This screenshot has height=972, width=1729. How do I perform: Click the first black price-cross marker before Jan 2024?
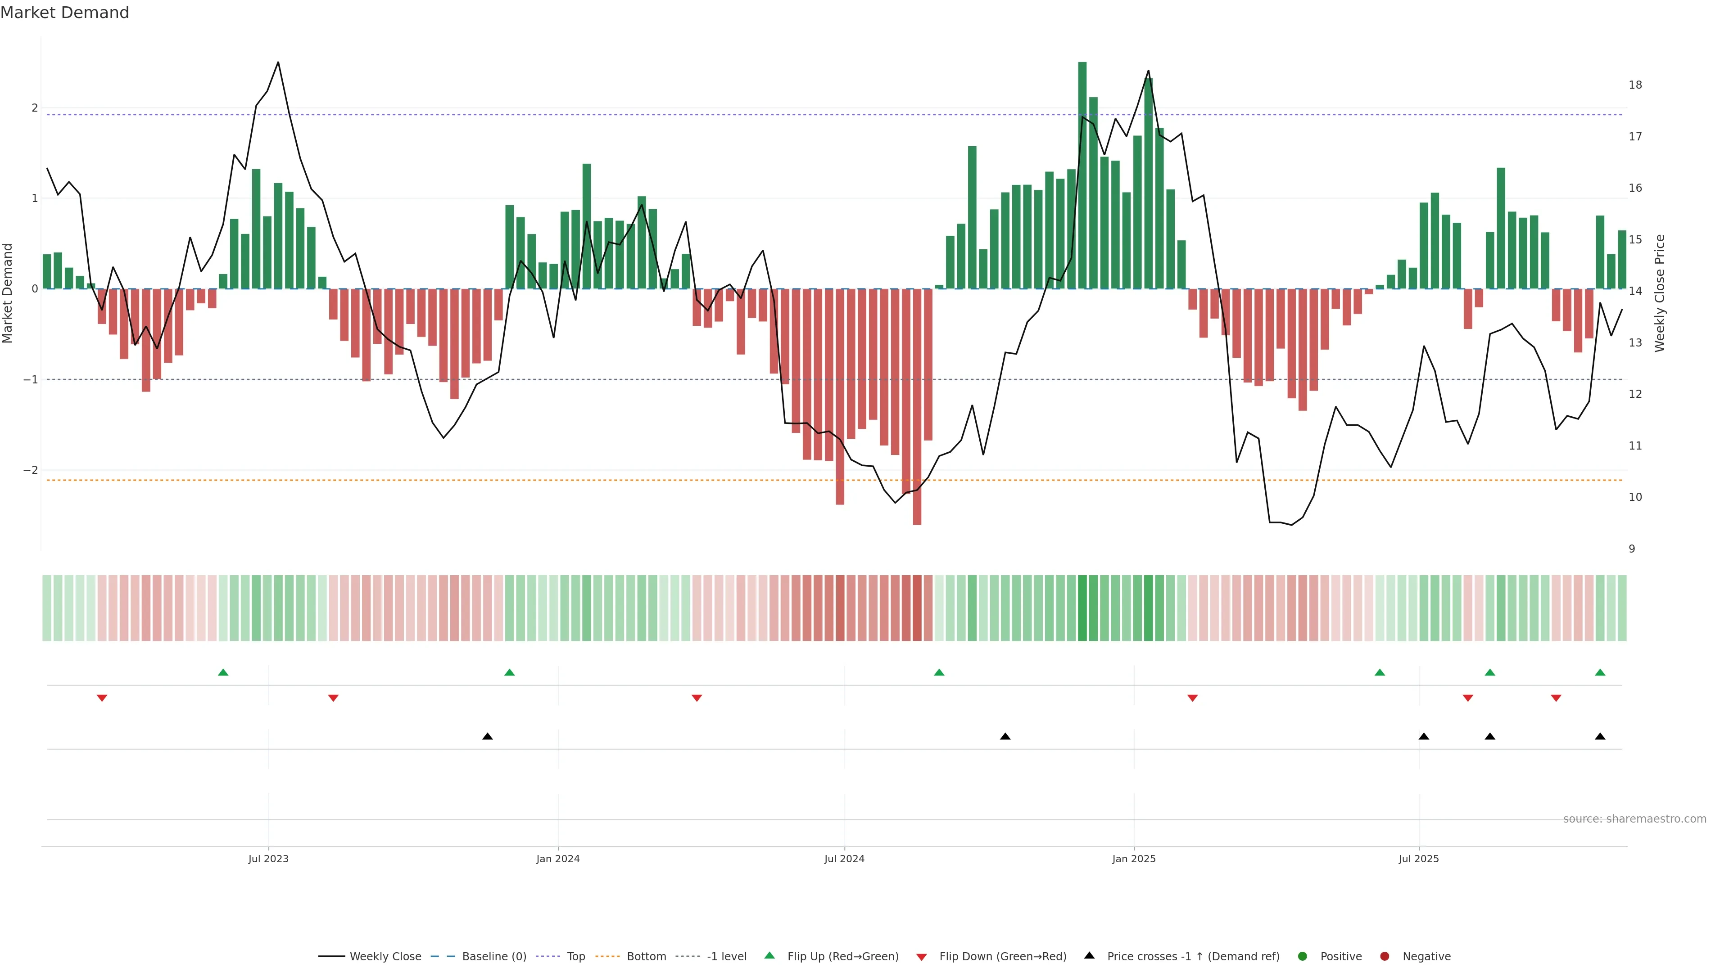pyautogui.click(x=488, y=737)
